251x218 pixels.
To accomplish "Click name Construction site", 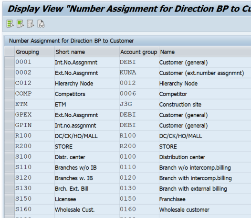I will click(205, 104).
